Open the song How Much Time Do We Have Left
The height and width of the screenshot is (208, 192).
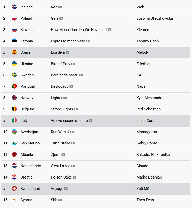point(79,30)
